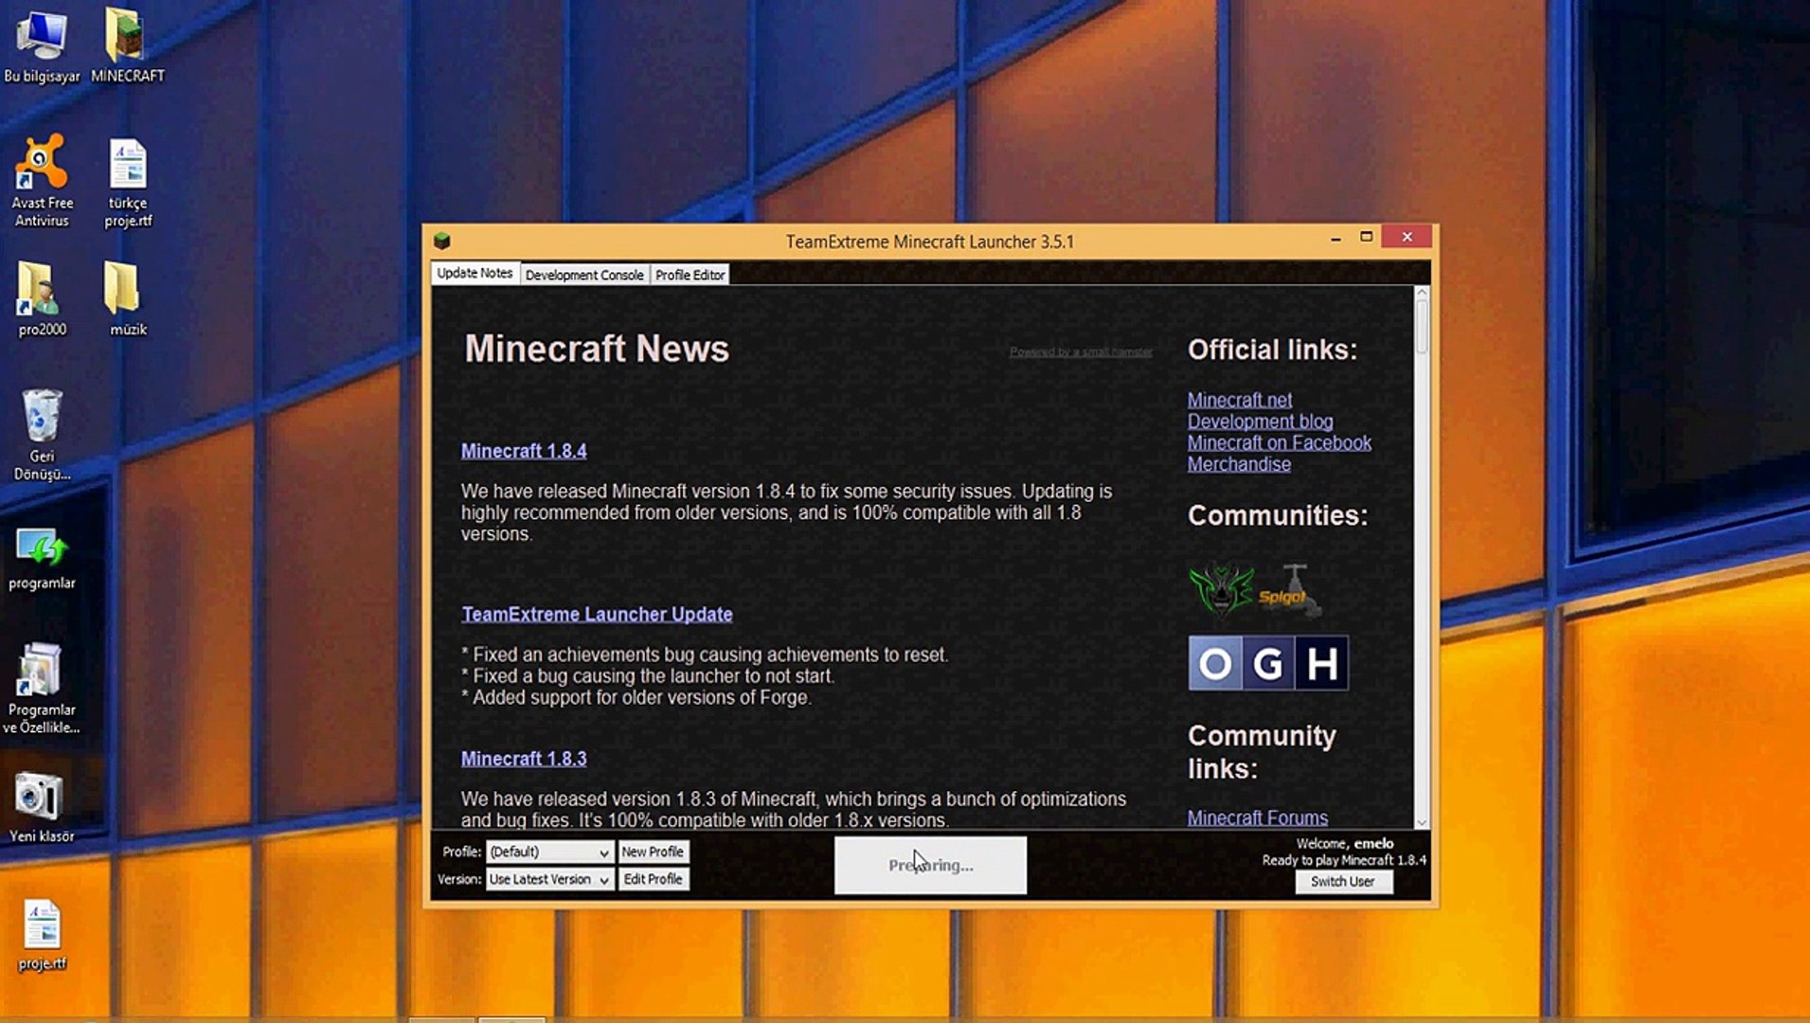Open the Profile Editor tab
1810x1023 pixels.
pyautogui.click(x=690, y=275)
